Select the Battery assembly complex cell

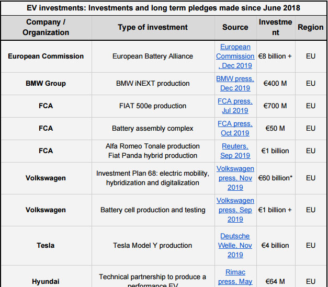pos(152,128)
